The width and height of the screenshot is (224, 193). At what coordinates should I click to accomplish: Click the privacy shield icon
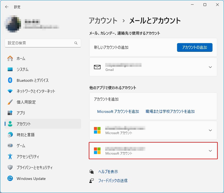(x=10, y=167)
